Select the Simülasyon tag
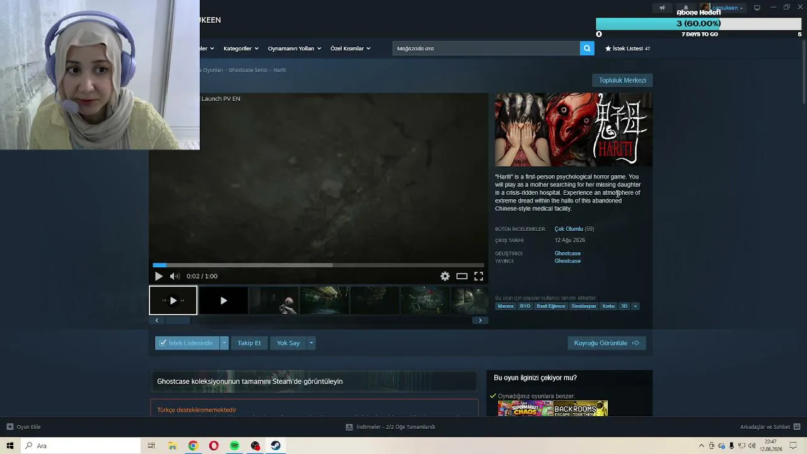 (x=583, y=306)
